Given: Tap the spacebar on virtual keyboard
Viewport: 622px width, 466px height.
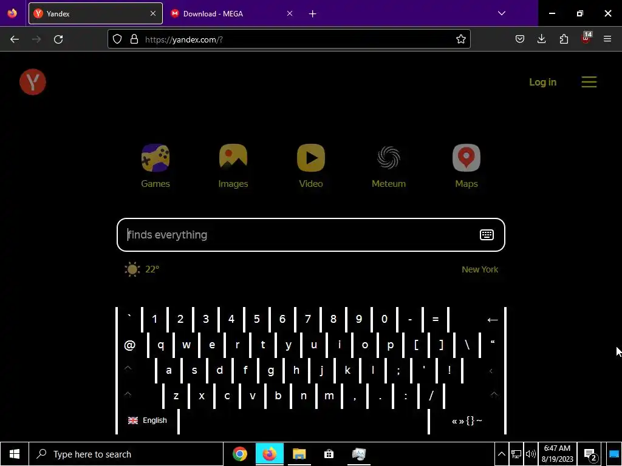Looking at the screenshot, I should tap(304, 420).
